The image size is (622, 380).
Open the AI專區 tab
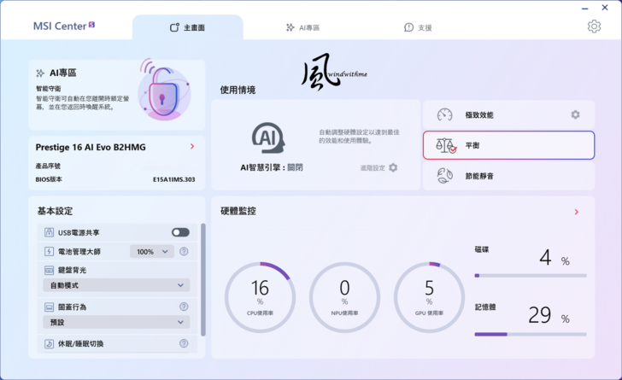303,27
